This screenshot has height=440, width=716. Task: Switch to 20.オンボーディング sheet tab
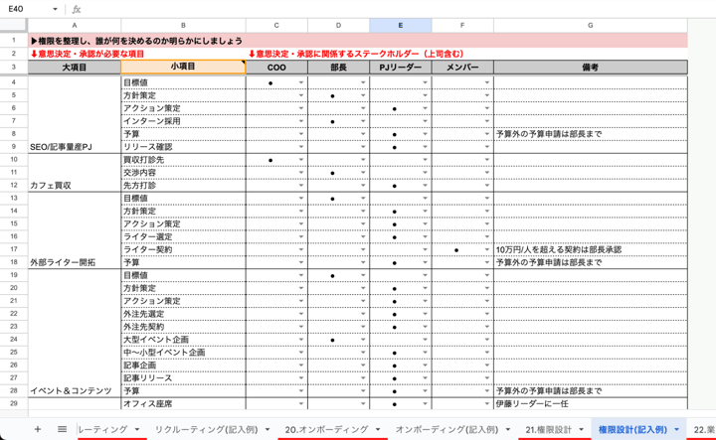(327, 429)
